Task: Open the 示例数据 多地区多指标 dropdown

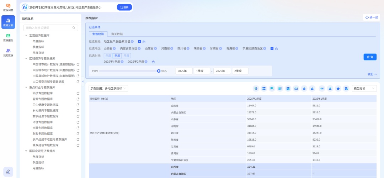Action: point(108,88)
